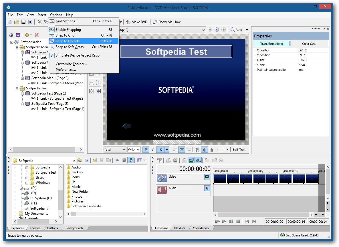Play timeline from start
The image size is (339, 247).
click(x=217, y=221)
